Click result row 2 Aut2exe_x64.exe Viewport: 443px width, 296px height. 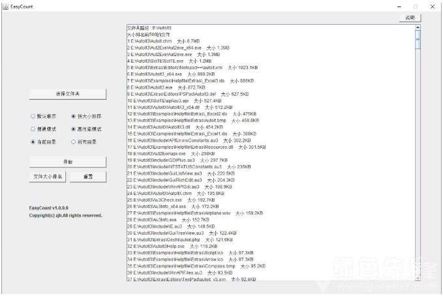[x=178, y=48]
